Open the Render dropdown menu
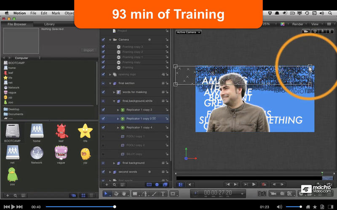Screen dimensions: 337x210 pyautogui.click(x=299, y=24)
